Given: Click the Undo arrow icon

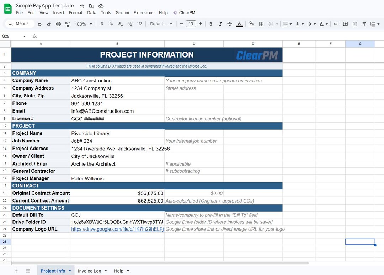Looking at the screenshot, I should 39,24.
